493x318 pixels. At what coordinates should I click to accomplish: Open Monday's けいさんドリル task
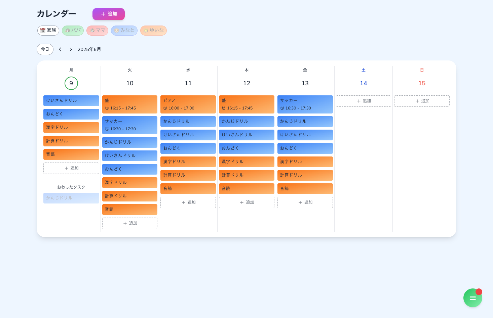click(x=71, y=101)
